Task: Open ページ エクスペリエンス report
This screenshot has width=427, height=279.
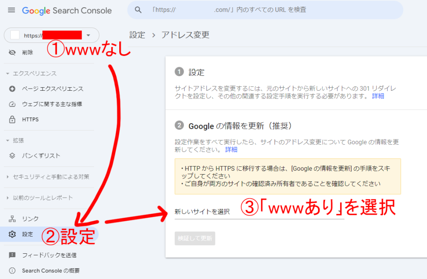Action: 53,89
